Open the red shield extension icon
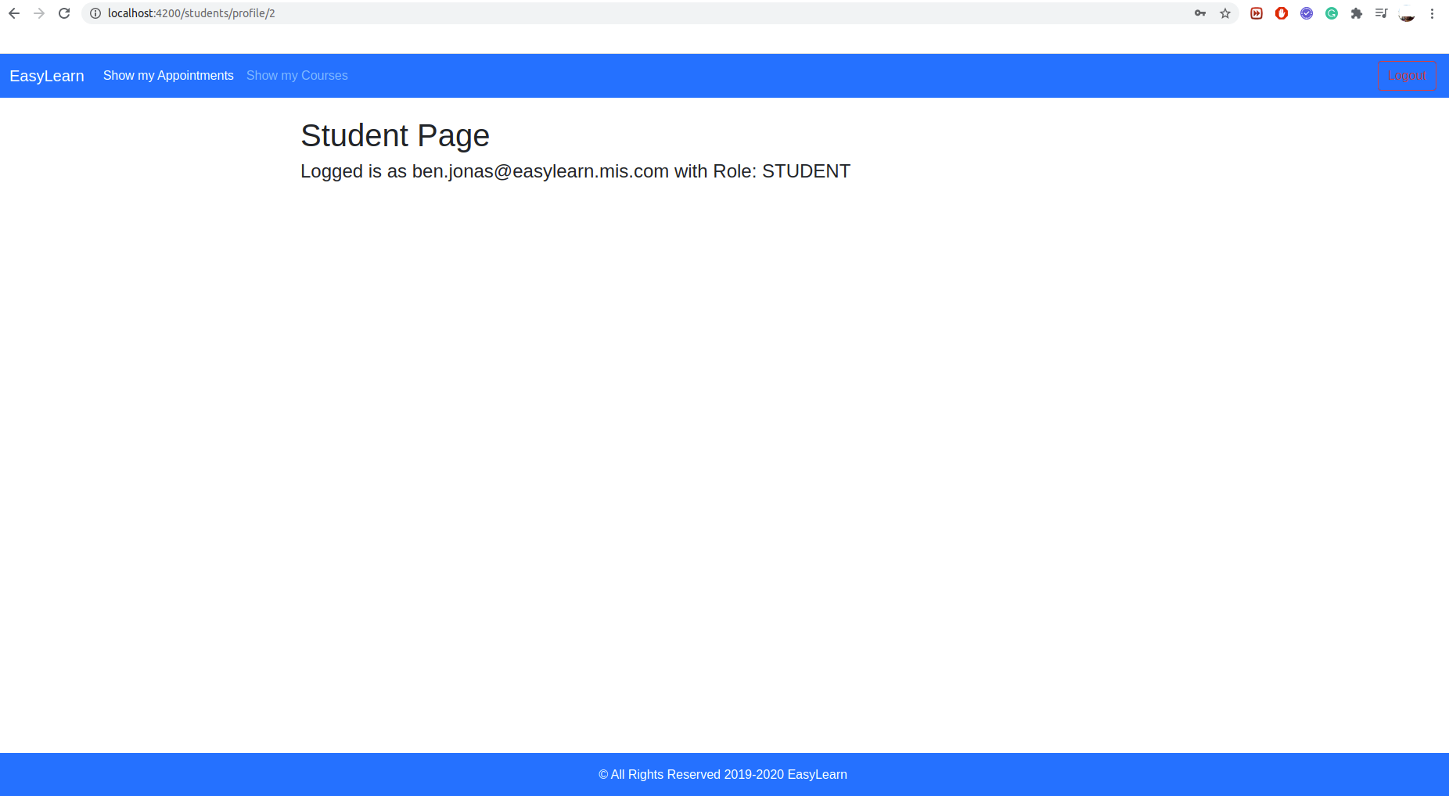Screen dimensions: 1449x796 click(x=1282, y=13)
